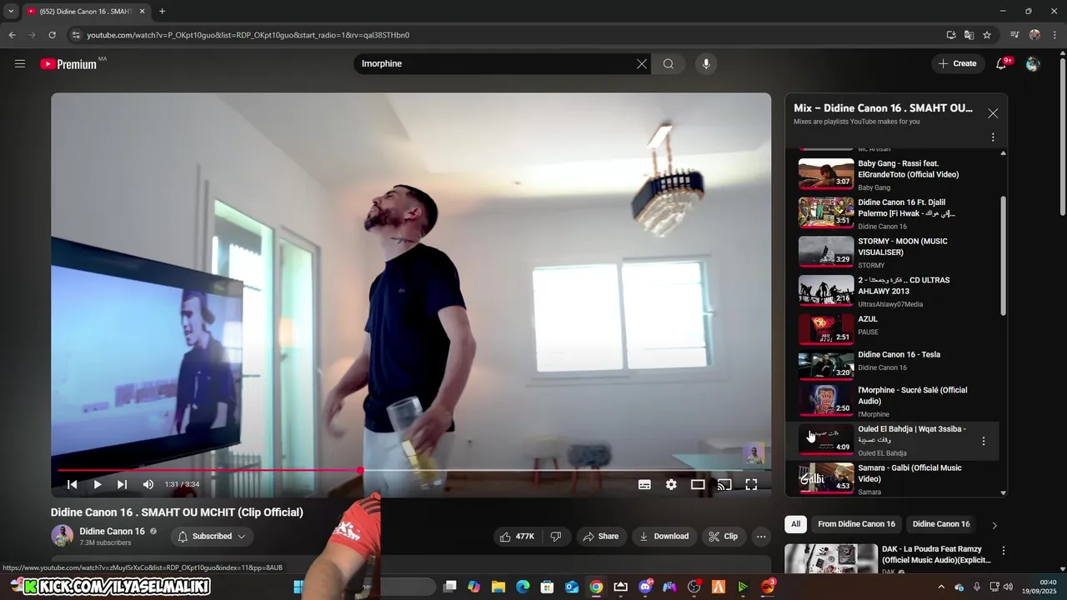Open YouTube notifications bell

click(1001, 64)
